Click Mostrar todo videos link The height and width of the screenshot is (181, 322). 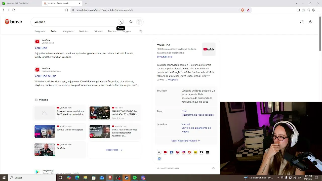(114, 150)
